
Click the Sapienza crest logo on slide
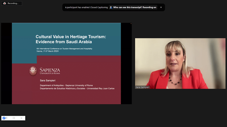click(33, 71)
